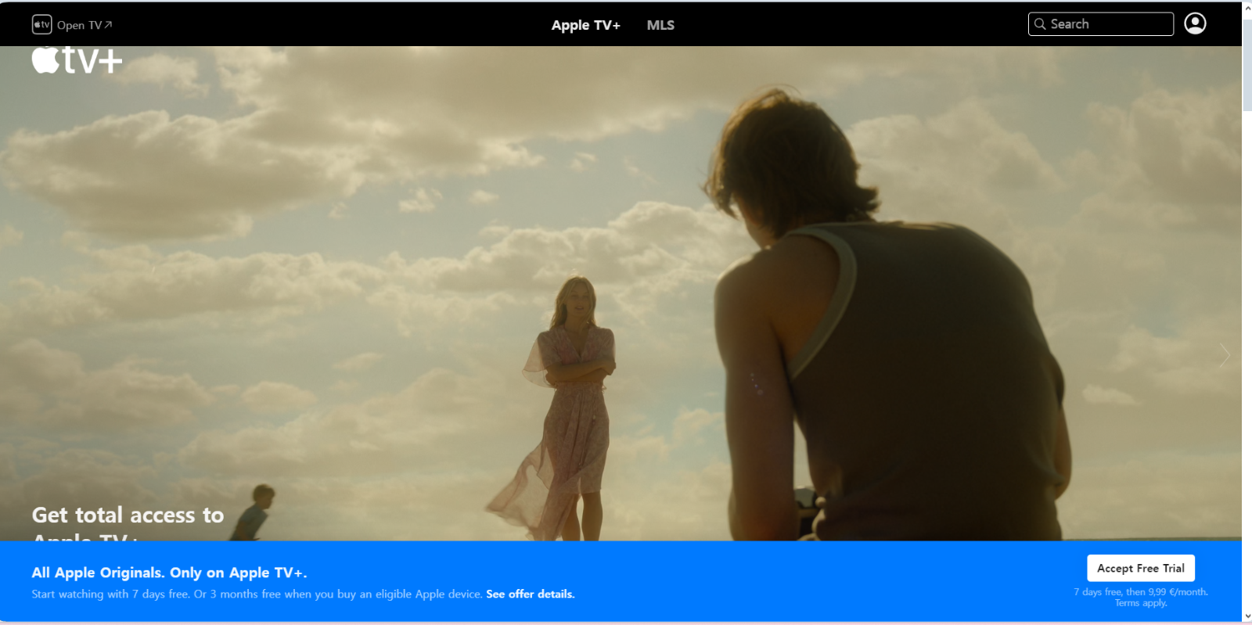Switch to the Apple TV+ tab
Image resolution: width=1252 pixels, height=625 pixels.
tap(585, 25)
